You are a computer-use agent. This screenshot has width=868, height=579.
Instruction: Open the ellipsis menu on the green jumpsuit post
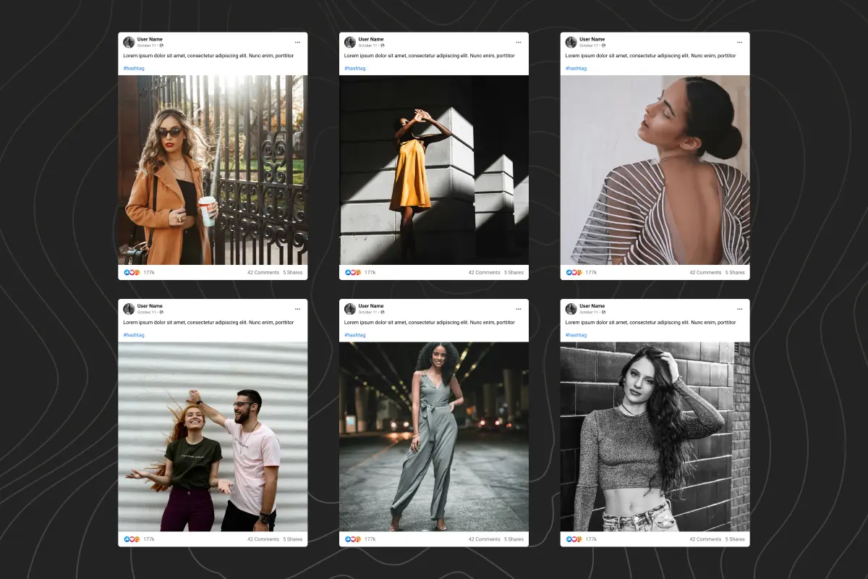(x=518, y=309)
